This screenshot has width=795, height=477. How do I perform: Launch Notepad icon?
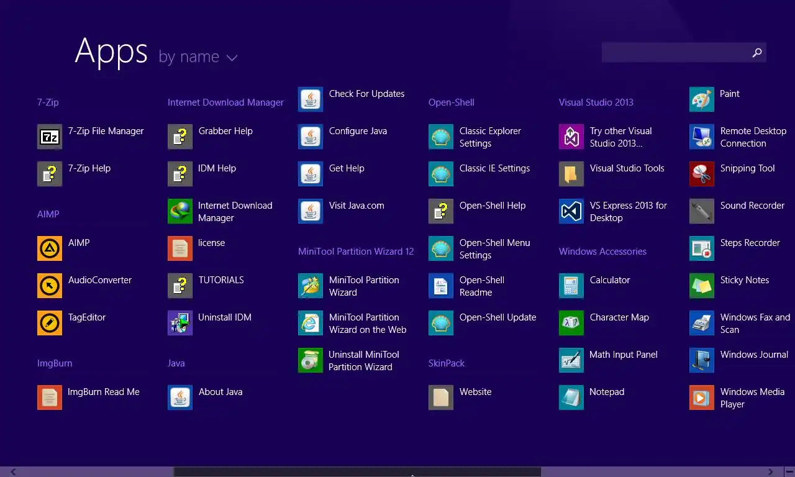tap(571, 397)
